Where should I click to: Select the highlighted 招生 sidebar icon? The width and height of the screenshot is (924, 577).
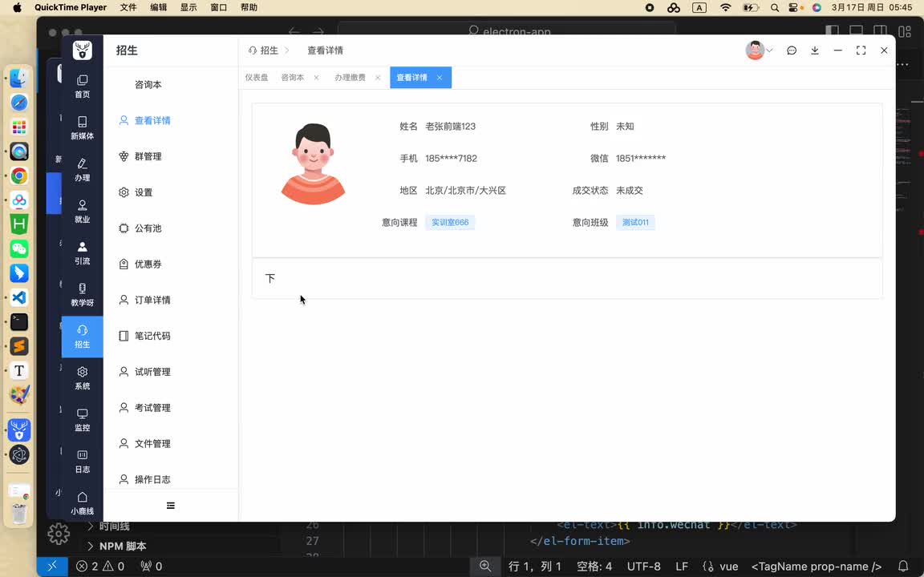tap(82, 337)
